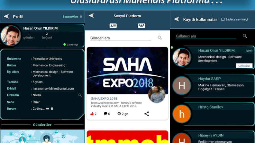
Task: Switch to the users group tab icon
Action: click(x=141, y=26)
